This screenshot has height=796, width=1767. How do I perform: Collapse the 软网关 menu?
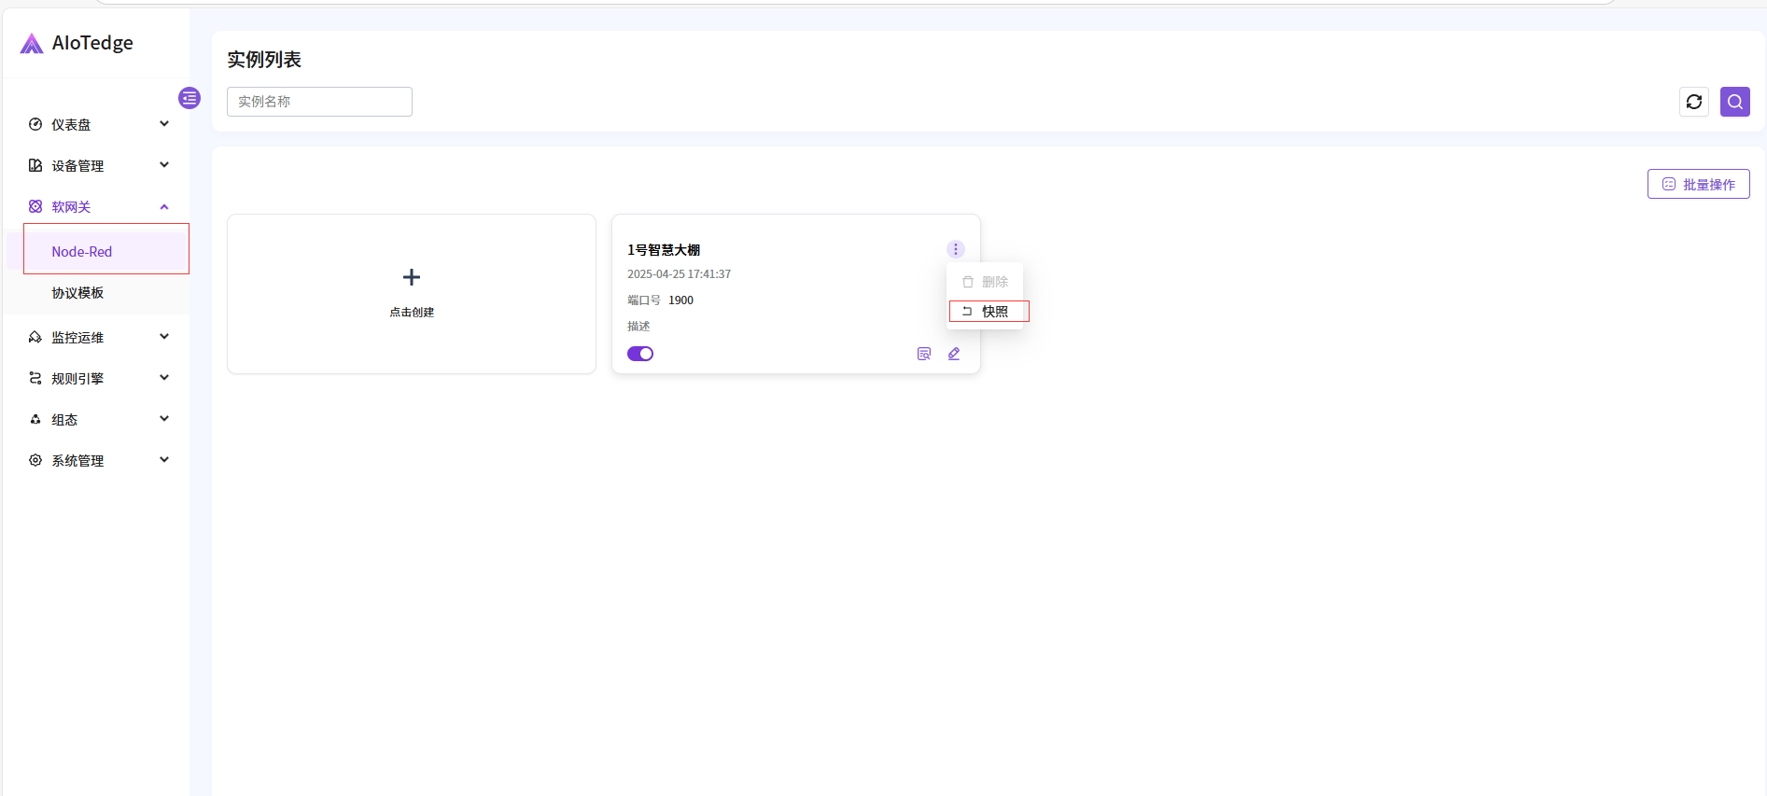(x=98, y=206)
